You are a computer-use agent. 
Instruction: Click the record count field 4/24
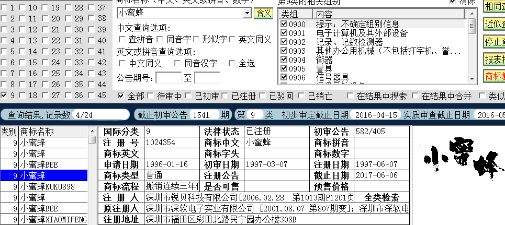click(x=101, y=115)
